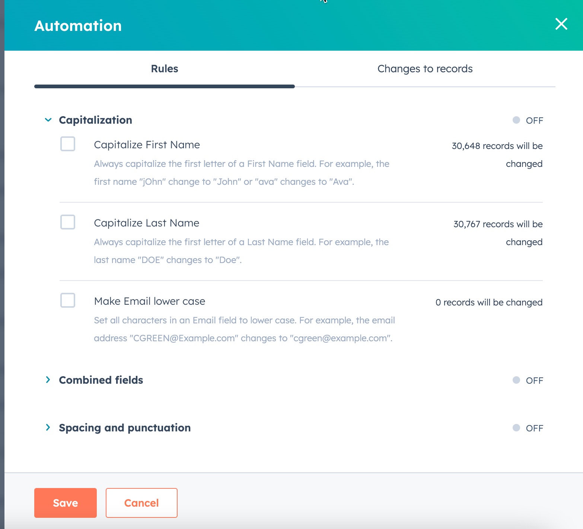
Task: Click the Capitalization OFF status dot
Action: point(516,120)
